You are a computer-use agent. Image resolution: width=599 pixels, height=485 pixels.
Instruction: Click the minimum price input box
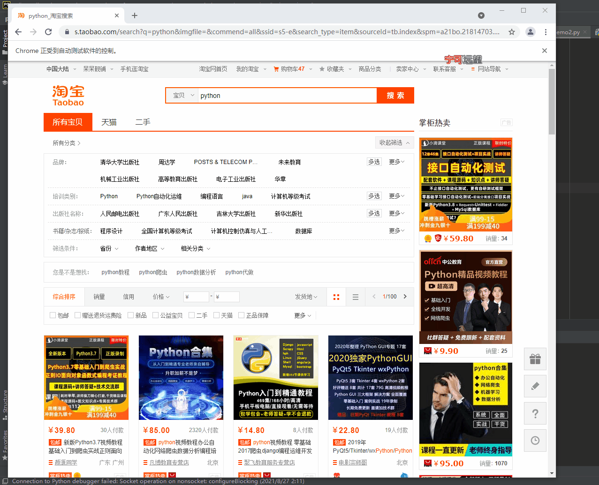[x=196, y=297]
